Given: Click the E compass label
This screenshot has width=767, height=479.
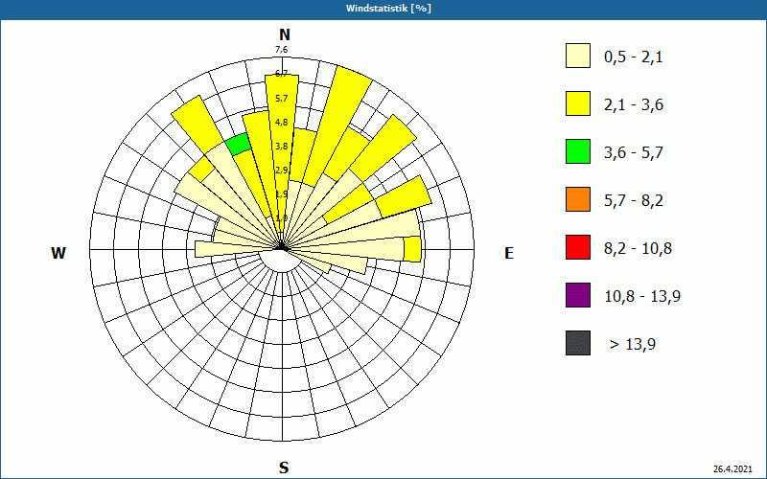Looking at the screenshot, I should tap(509, 253).
